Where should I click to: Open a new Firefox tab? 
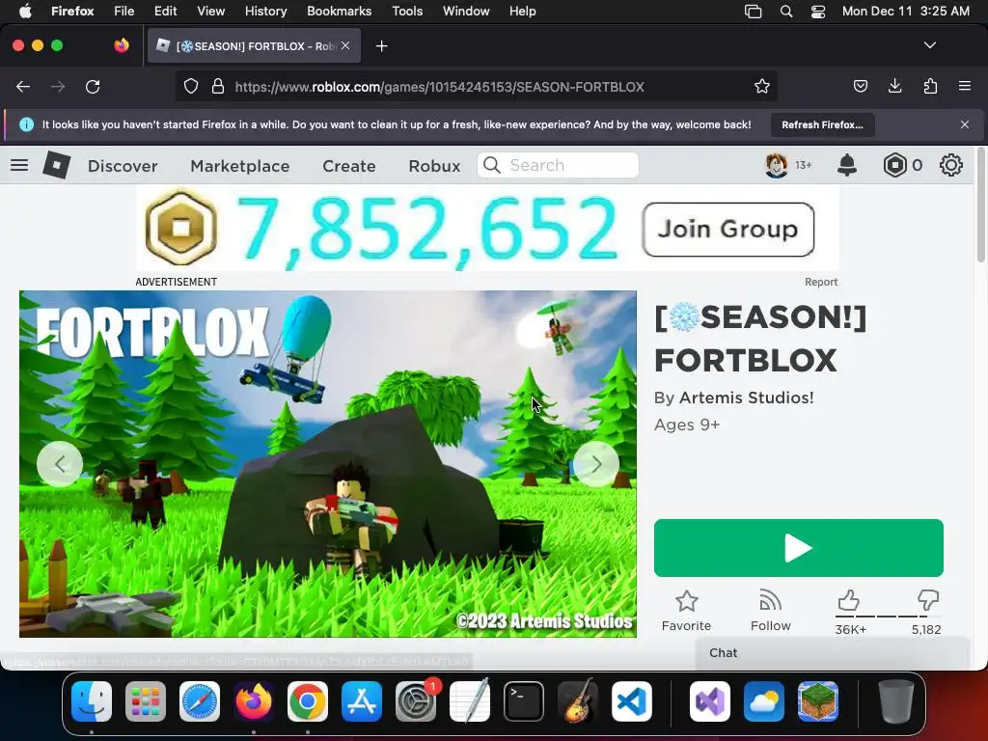coord(381,46)
